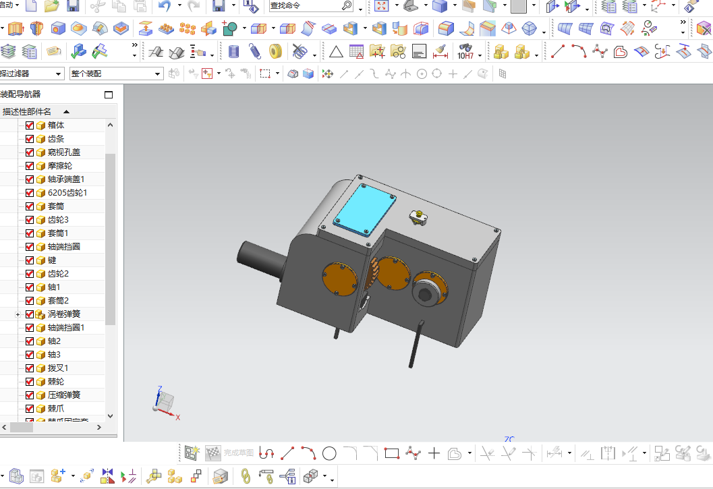Click the Hole feature icon
Screen dimensions: 713x489
click(x=58, y=28)
